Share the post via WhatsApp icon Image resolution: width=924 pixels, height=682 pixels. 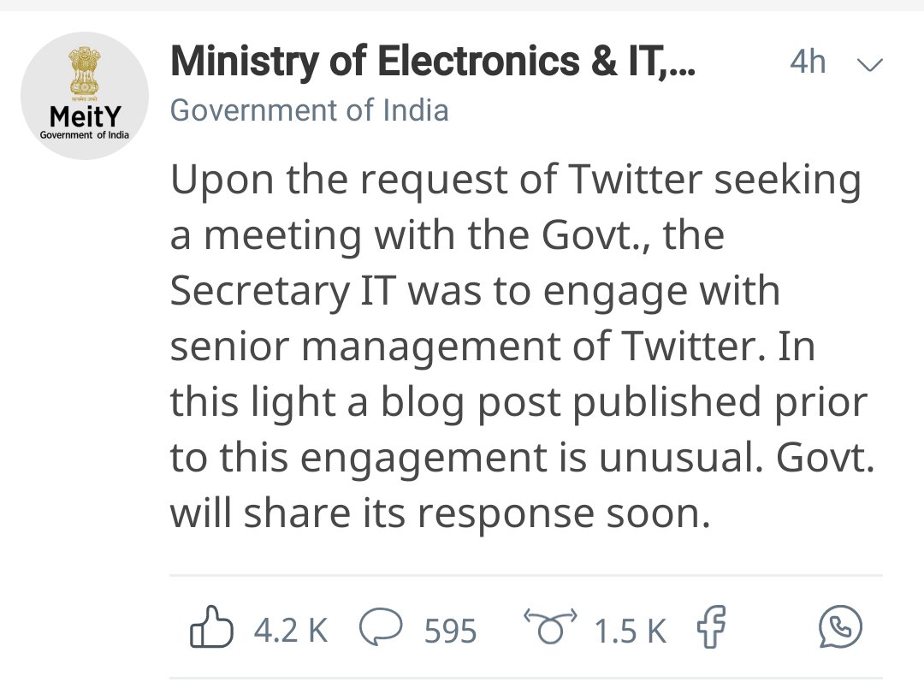click(x=840, y=626)
